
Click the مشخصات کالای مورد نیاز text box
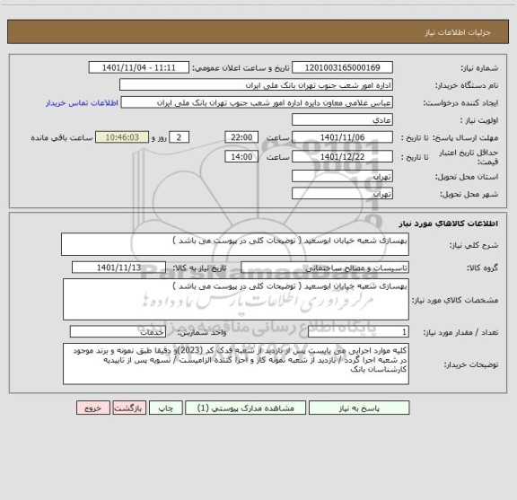coord(236,300)
